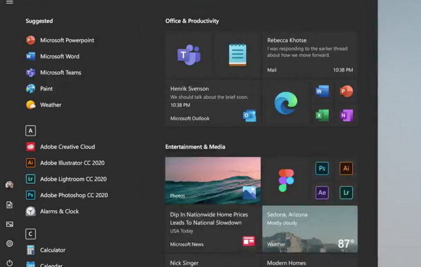Open the Mail tile from Rebecca Khotse
Screen dimensions: 421x267
310,55
